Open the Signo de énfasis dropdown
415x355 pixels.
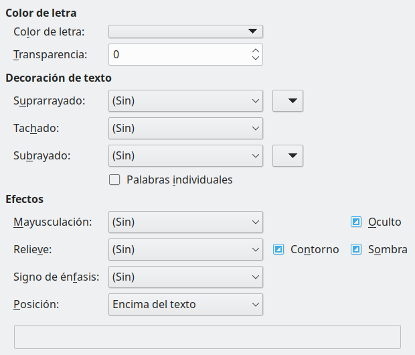[x=185, y=276]
